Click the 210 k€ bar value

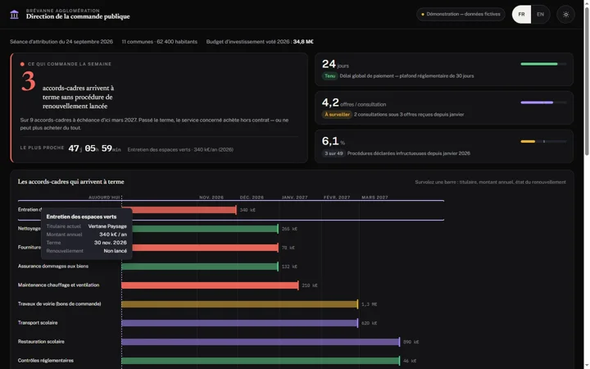pyautogui.click(x=310, y=285)
